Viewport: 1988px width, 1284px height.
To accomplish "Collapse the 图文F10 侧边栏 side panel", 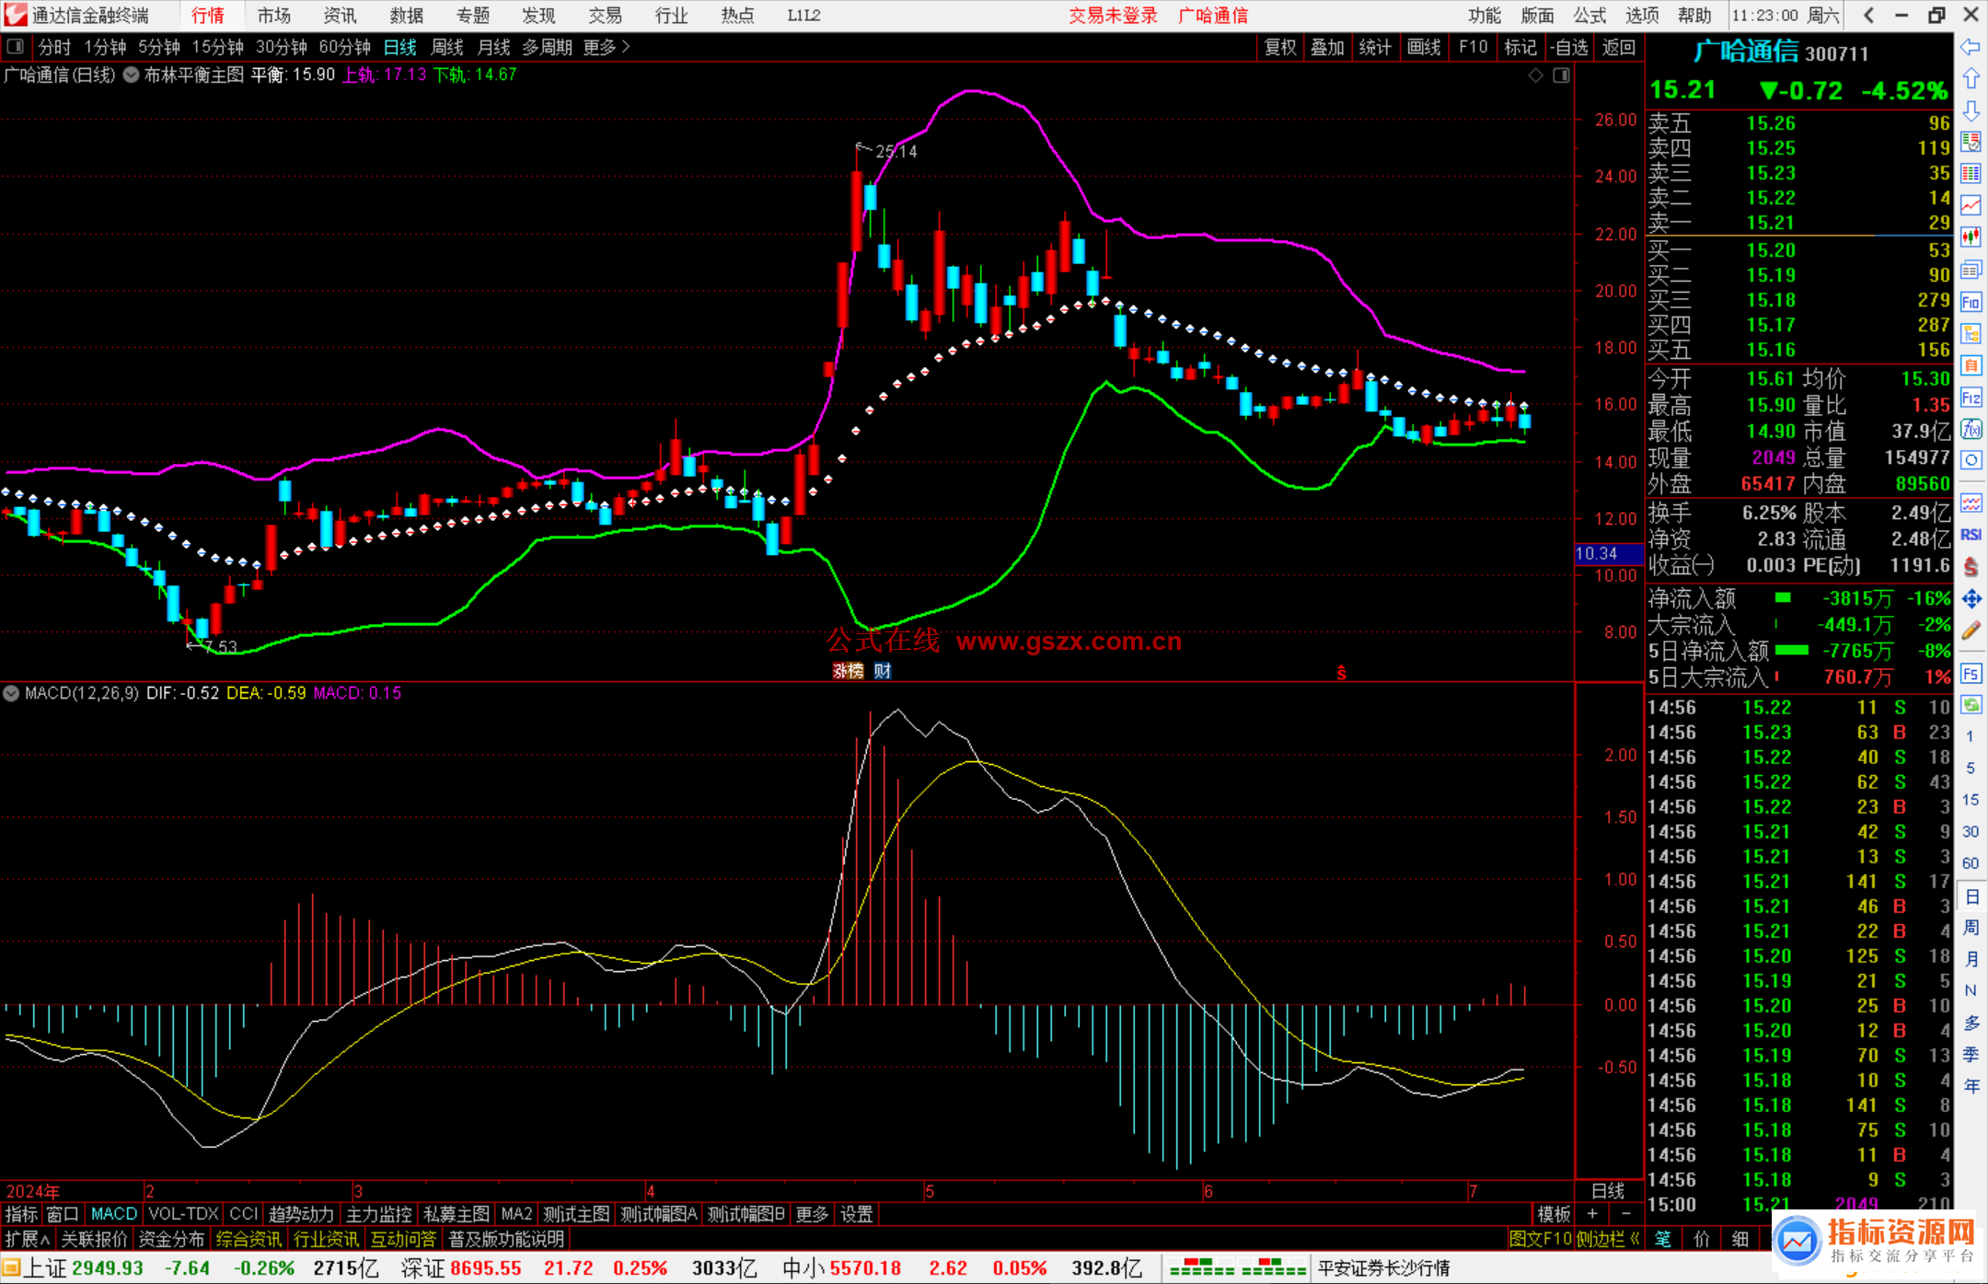I will 1575,1239.
